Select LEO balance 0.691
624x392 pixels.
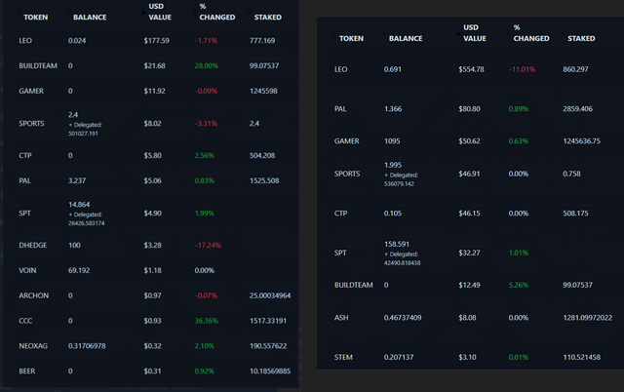(392, 69)
